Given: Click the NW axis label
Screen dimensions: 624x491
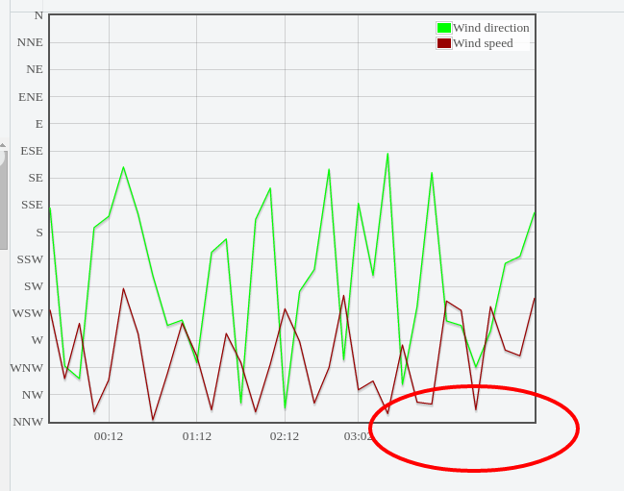Looking at the screenshot, I should tap(33, 395).
